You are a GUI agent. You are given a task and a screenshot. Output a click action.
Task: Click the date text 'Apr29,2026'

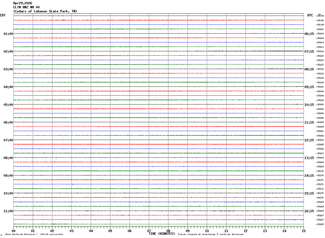pos(23,3)
